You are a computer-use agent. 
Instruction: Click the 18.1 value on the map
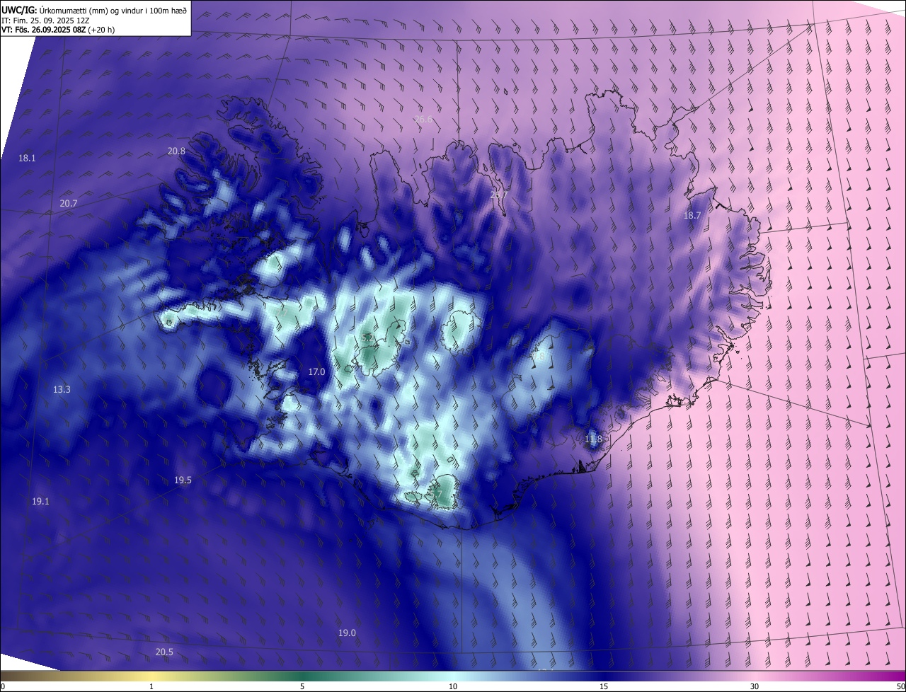click(x=27, y=158)
